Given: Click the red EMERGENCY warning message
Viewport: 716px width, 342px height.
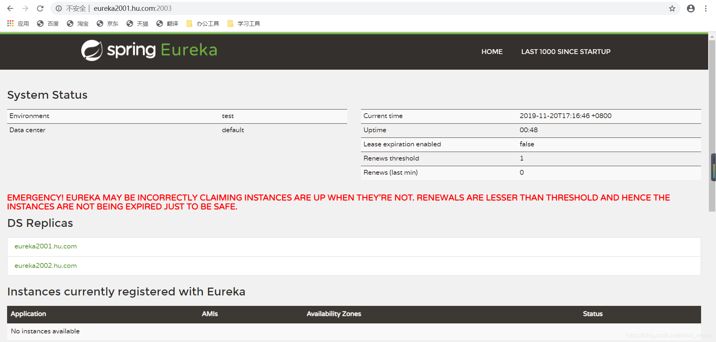Looking at the screenshot, I should (339, 202).
